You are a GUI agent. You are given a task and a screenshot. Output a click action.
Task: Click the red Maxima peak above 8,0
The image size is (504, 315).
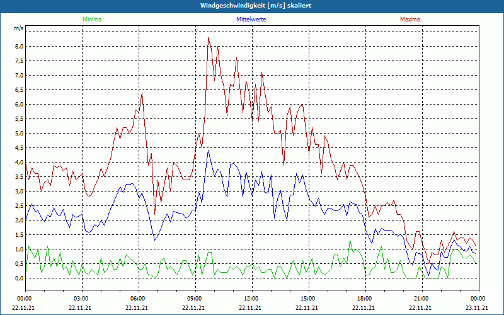pos(209,38)
